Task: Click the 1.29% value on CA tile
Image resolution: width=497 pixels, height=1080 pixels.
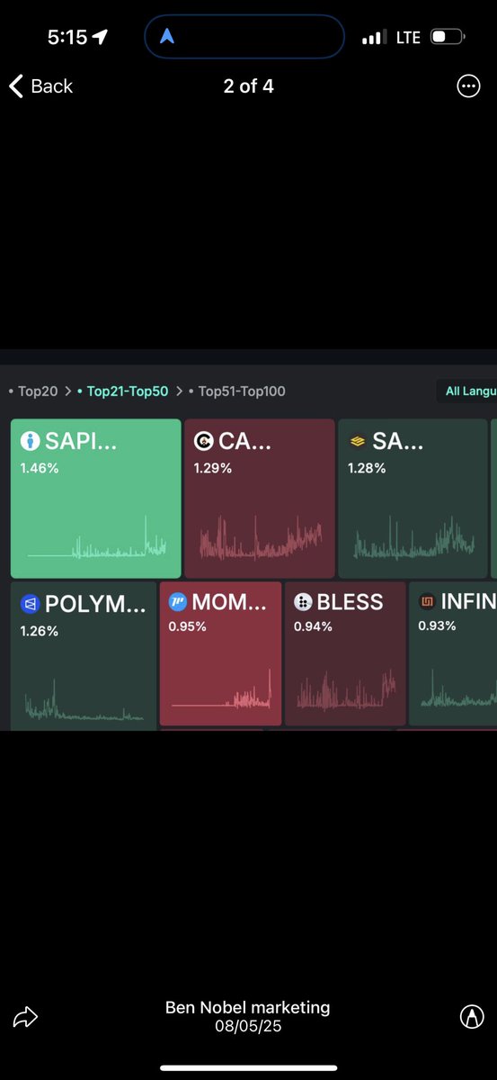Action: click(x=213, y=468)
